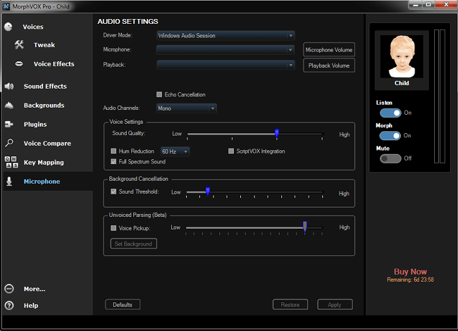The image size is (458, 331).
Task: Click the Tweak tools icon
Action: 19,45
